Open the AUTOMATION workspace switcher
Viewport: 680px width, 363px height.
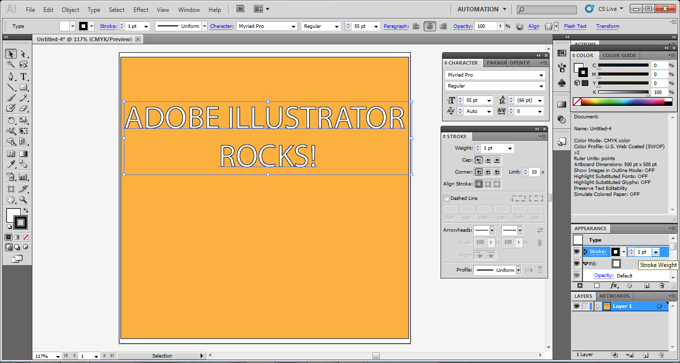pos(481,9)
